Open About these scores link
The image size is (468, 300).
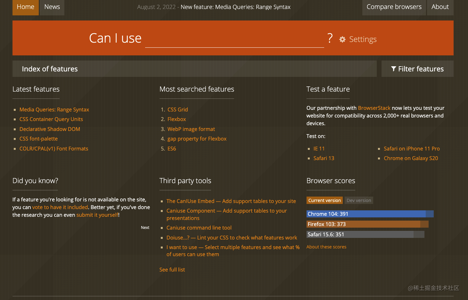click(326, 247)
